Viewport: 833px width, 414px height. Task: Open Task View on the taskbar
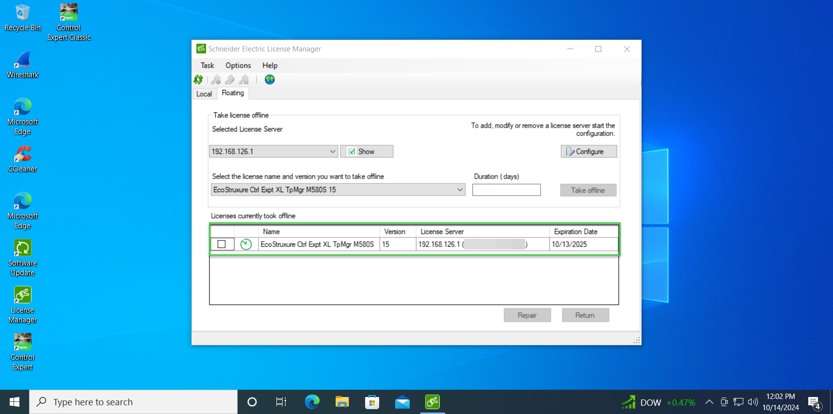point(281,402)
